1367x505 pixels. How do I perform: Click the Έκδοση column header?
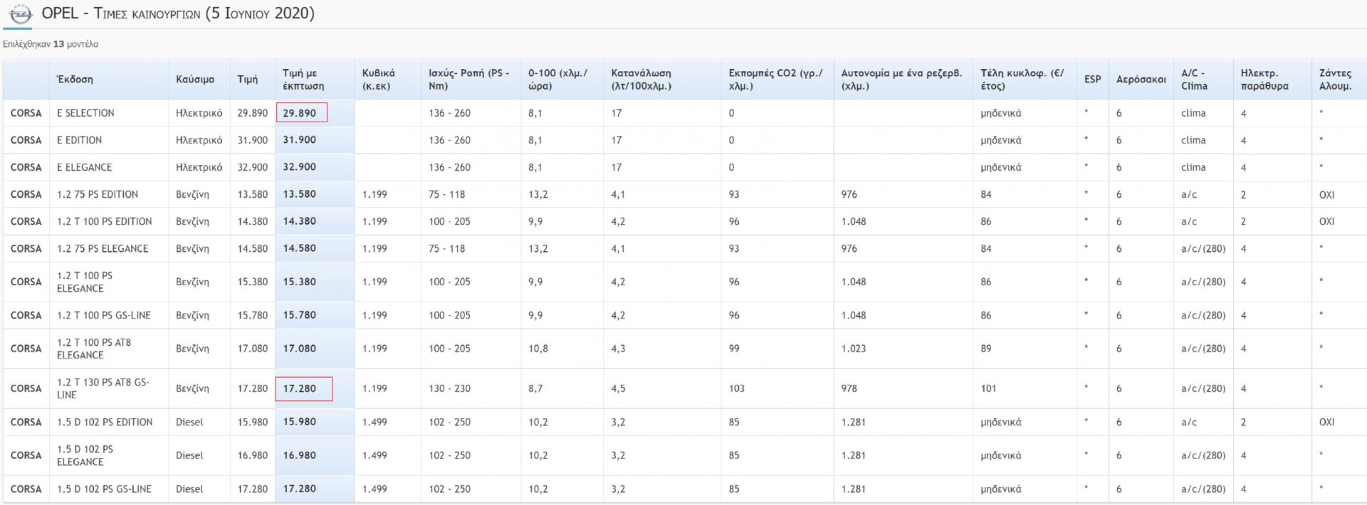click(x=75, y=80)
